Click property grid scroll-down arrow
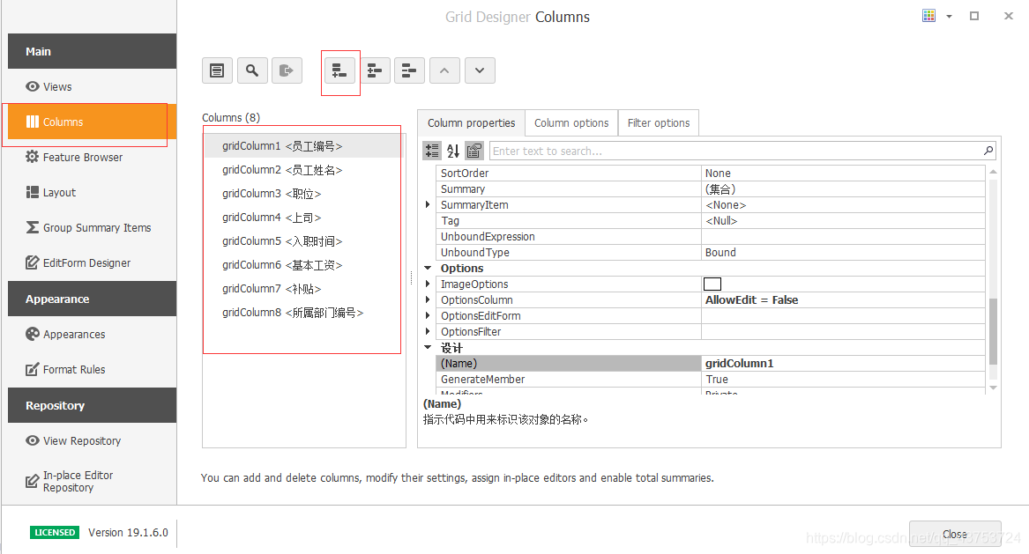Screen dimensions: 1029x554 993,388
